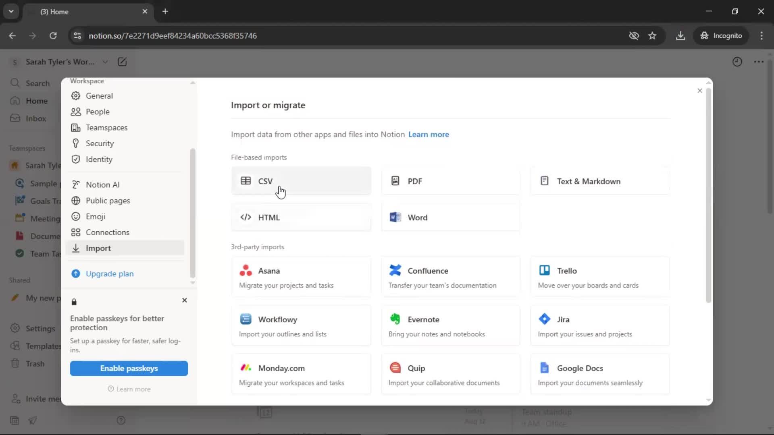Click the page history clock icon

737,62
